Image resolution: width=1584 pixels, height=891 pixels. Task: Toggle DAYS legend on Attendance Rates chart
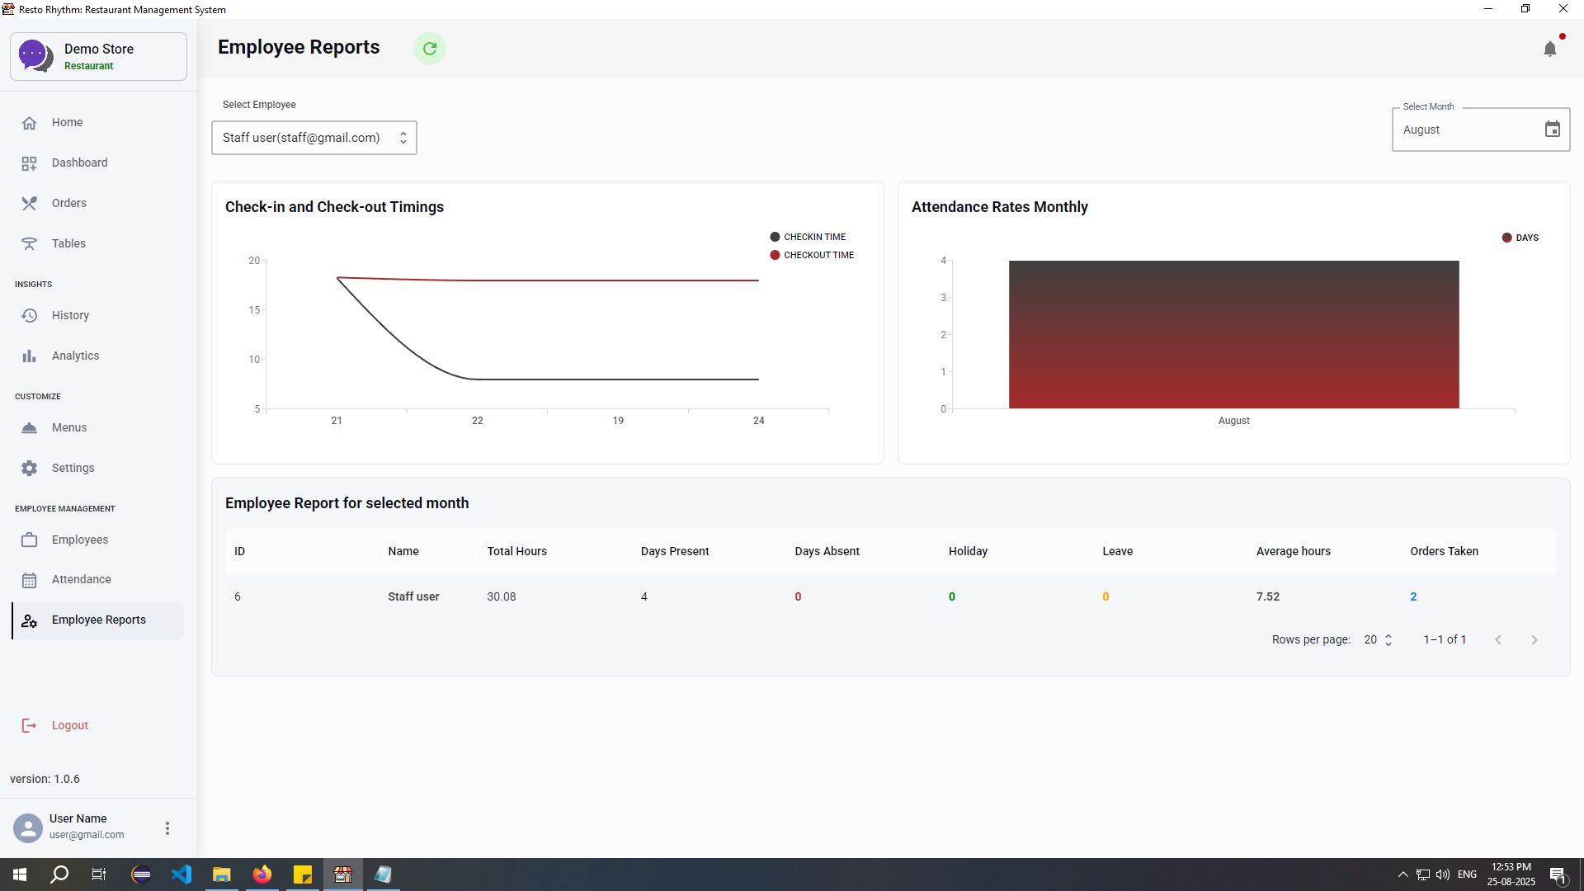tap(1520, 238)
